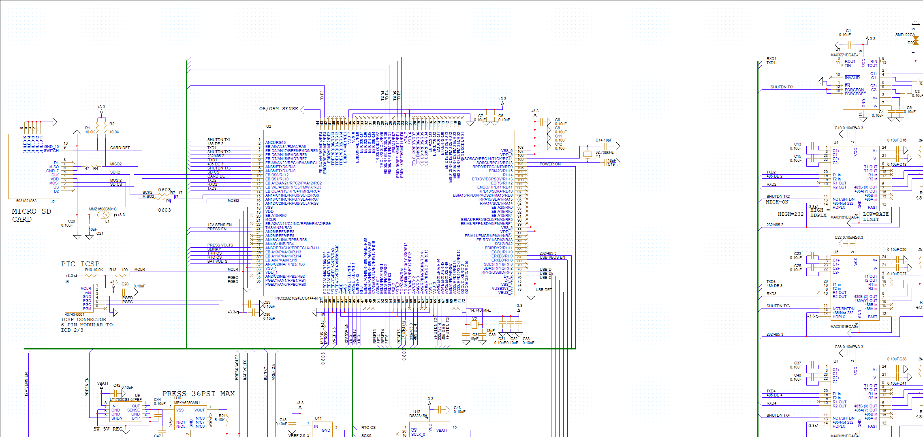Select the U5 reference designator
923x437 pixels.
pyautogui.click(x=836, y=252)
